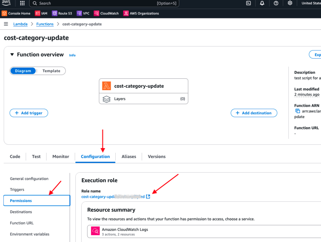Click the Add trigger button
Viewport: 321px width, 242px height.
(x=29, y=113)
